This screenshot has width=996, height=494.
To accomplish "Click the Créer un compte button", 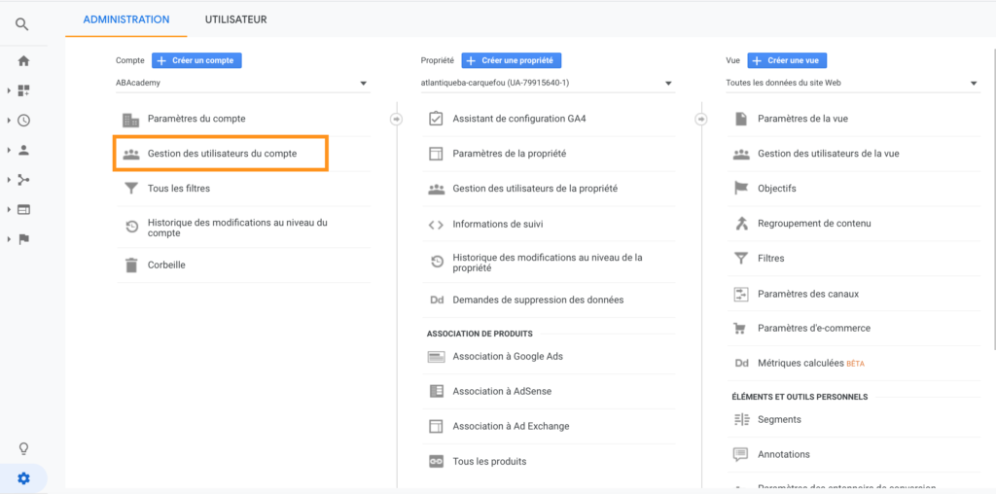I will coord(196,60).
